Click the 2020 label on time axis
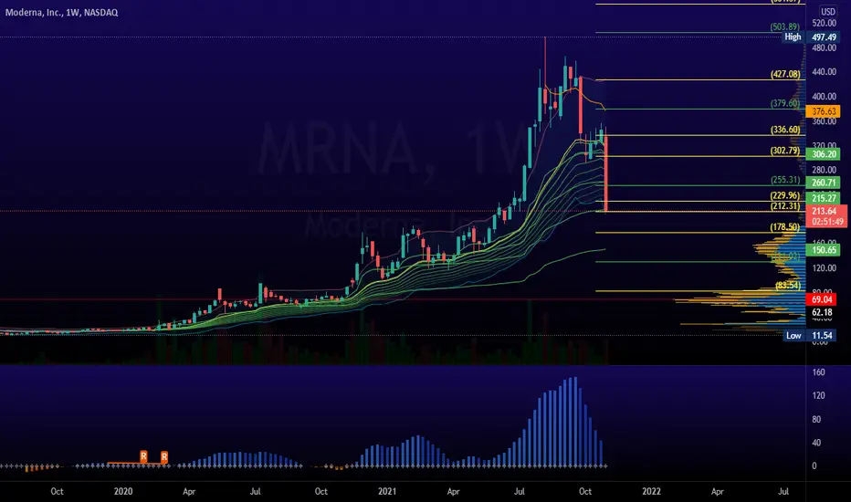Viewport: 851px width, 502px height. tap(123, 491)
